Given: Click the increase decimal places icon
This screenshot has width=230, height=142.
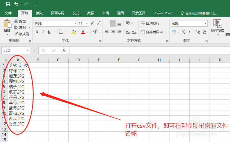Looking at the screenshot, I should click(x=198, y=32).
